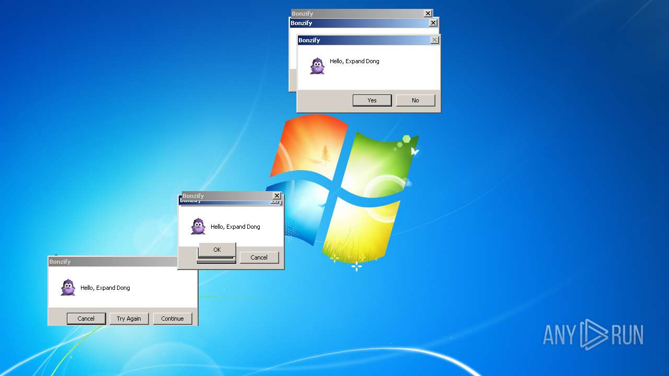Viewport: 669px width, 376px height.
Task: Click the purple Bonzi icon in the OK/Cancel dialog
Action: click(x=198, y=226)
